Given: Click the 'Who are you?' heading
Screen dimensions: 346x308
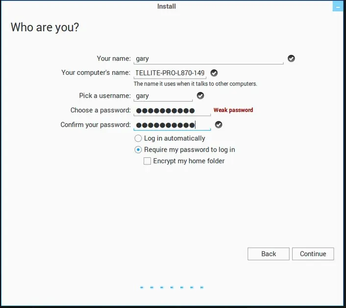Looking at the screenshot, I should (x=45, y=27).
